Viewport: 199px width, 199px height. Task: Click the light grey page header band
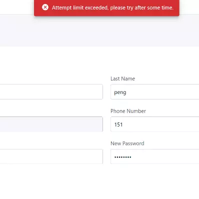click(99, 31)
